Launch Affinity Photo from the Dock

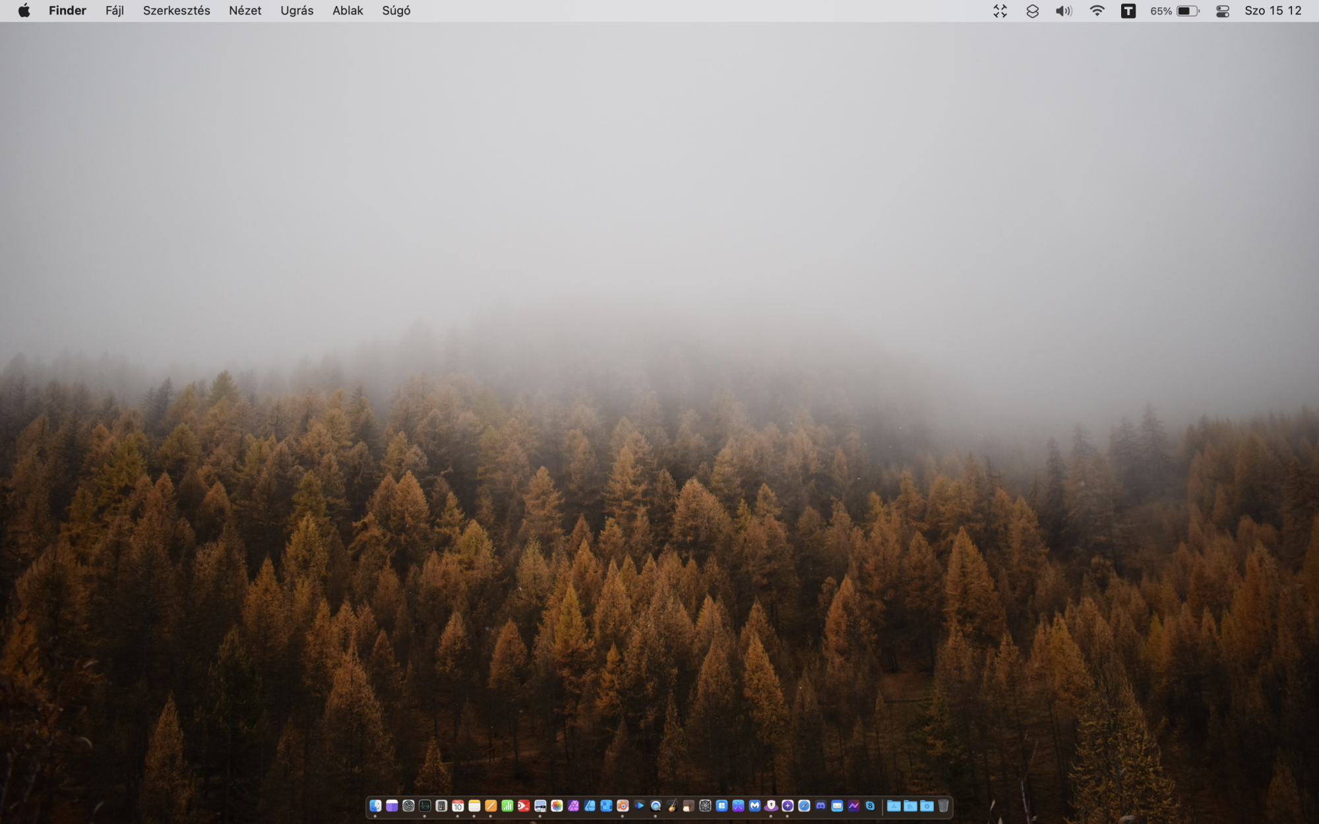point(573,806)
